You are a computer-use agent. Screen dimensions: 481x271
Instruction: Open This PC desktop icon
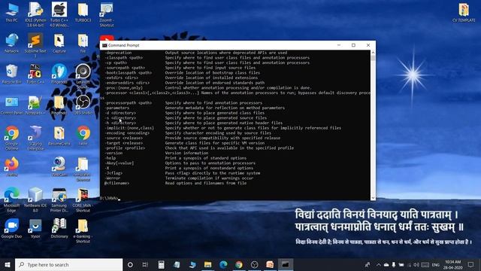pyautogui.click(x=12, y=12)
